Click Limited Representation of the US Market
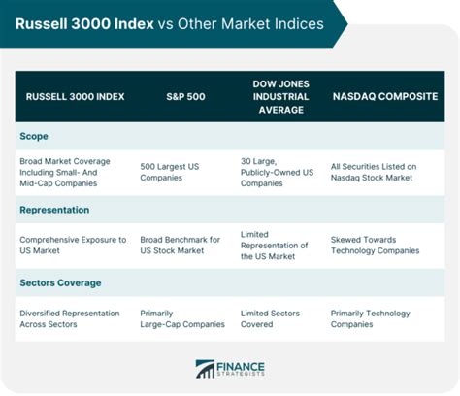 coord(274,246)
